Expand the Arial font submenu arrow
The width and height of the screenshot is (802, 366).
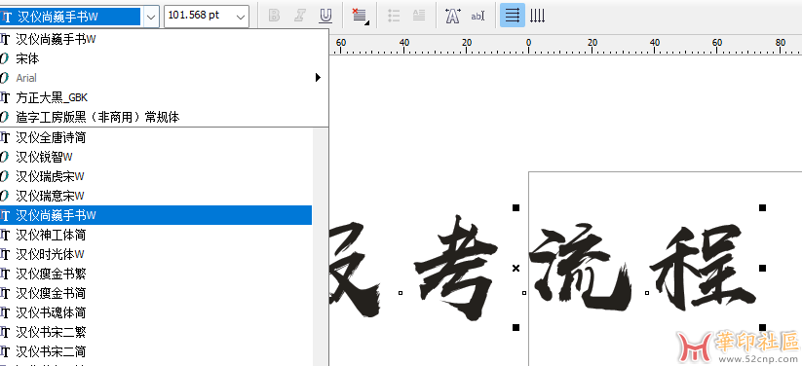(318, 78)
